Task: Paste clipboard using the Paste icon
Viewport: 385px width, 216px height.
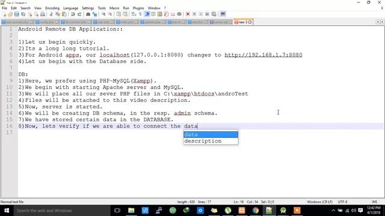Action: (x=64, y=14)
